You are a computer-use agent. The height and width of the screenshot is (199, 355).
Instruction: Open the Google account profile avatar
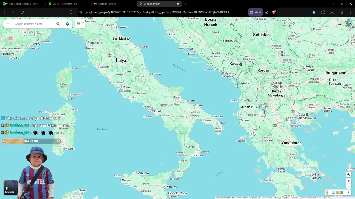(x=348, y=23)
